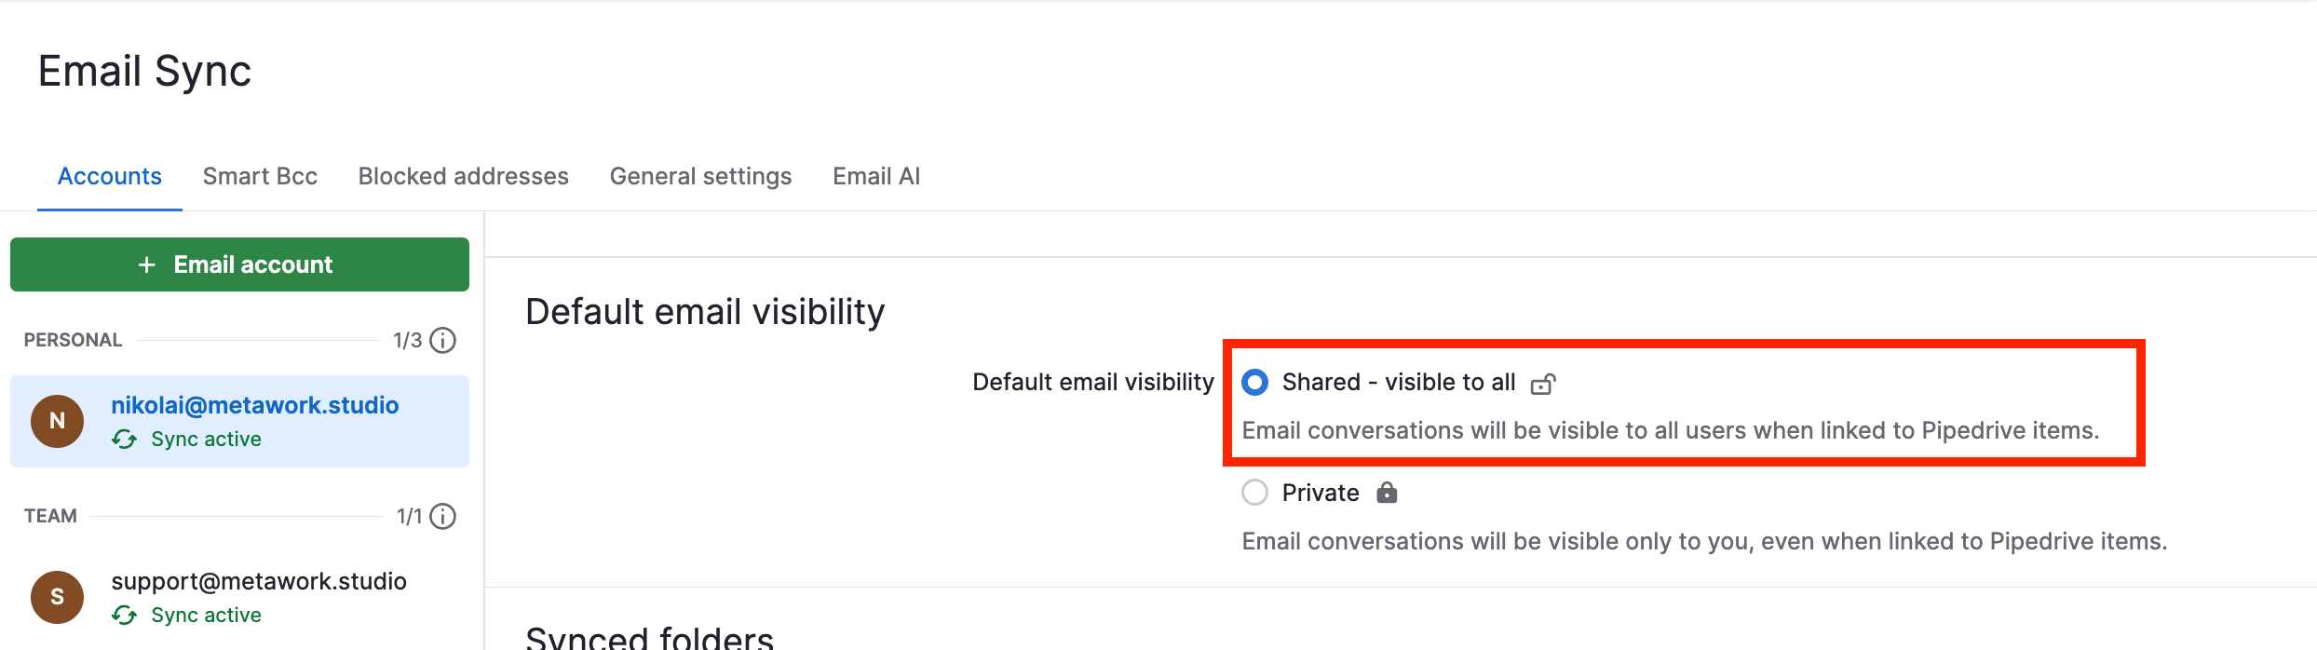
Task: Click the Team accounts info icon
Action: [x=443, y=517]
